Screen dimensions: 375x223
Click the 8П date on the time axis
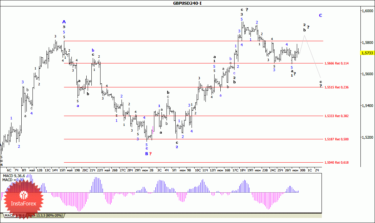pos(24,170)
